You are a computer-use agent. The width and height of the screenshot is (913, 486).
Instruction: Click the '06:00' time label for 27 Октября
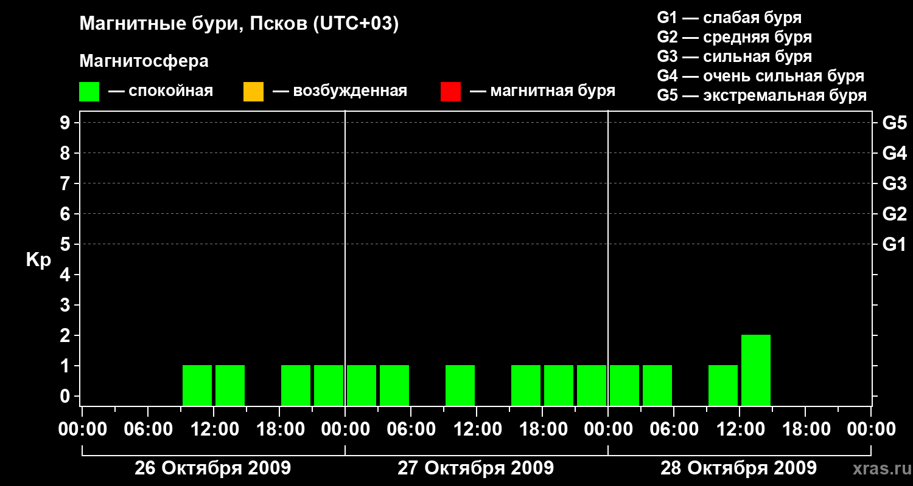pyautogui.click(x=411, y=429)
